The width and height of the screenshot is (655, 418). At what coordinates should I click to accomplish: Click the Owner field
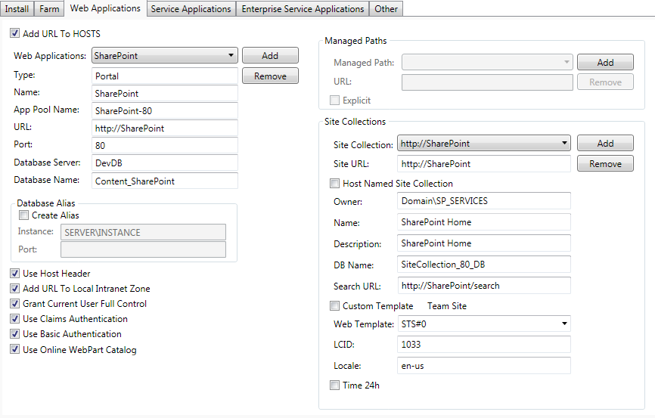tap(484, 201)
